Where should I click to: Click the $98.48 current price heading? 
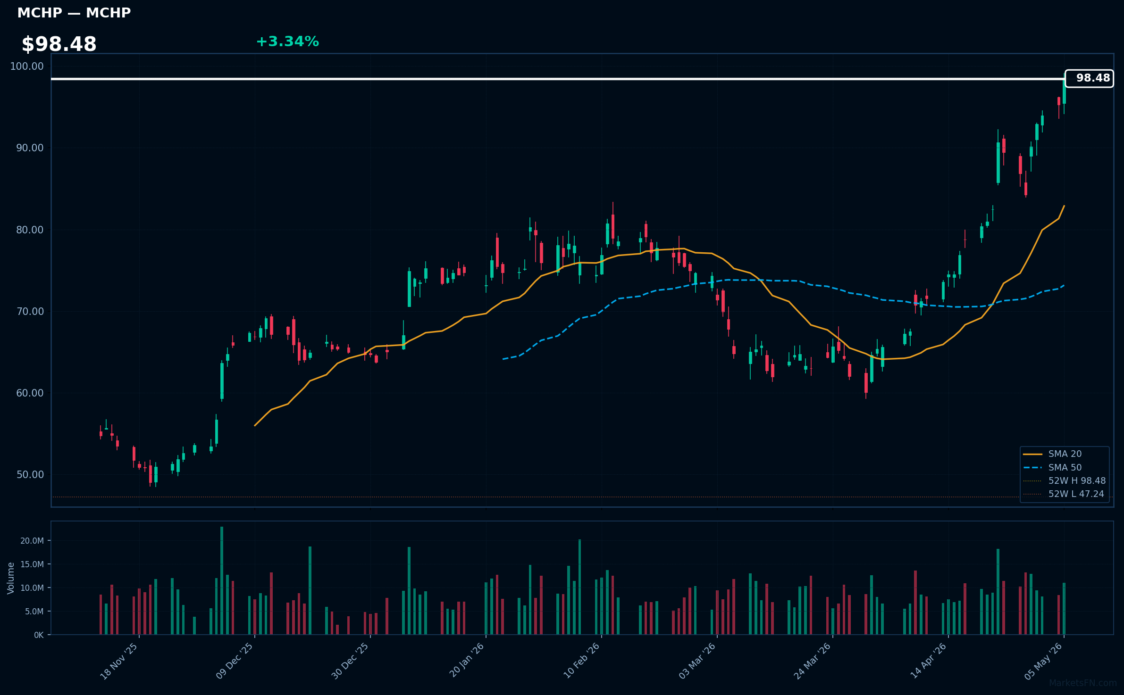coord(59,44)
